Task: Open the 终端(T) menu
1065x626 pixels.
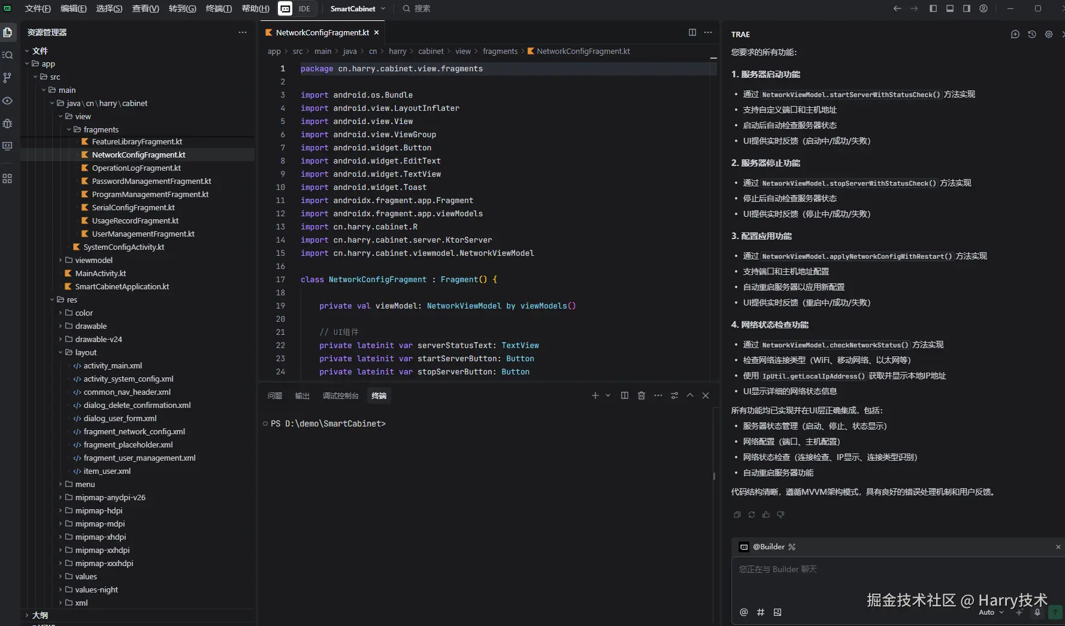Action: (x=219, y=8)
